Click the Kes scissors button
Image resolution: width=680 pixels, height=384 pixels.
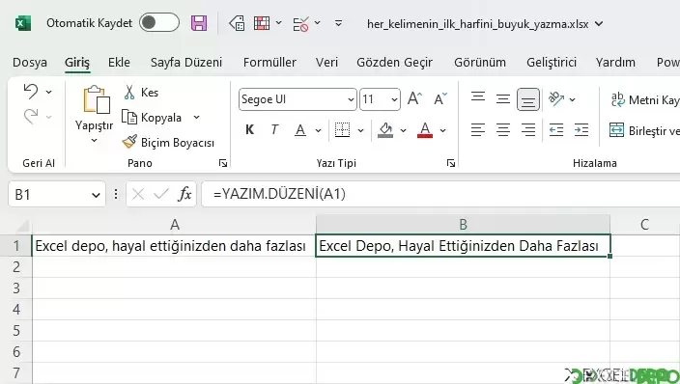[141, 93]
